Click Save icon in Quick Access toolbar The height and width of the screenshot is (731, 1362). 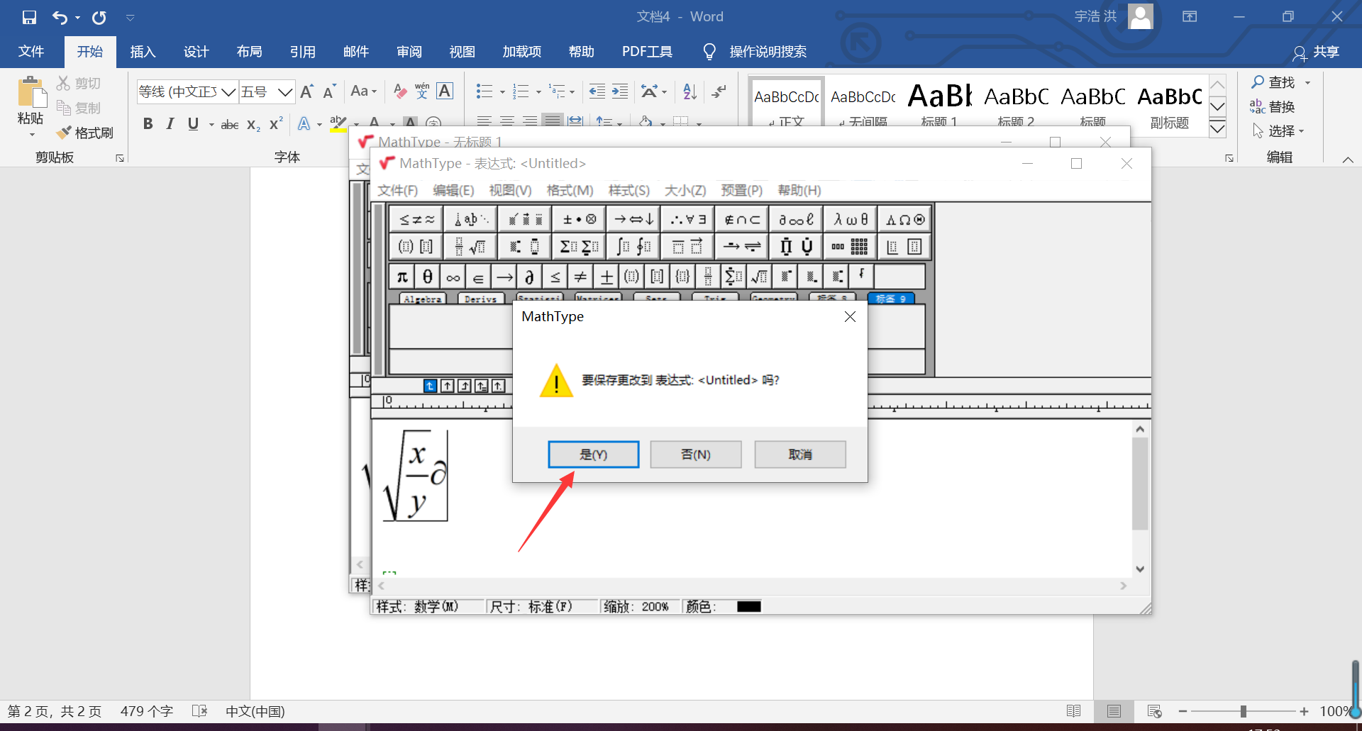29,17
